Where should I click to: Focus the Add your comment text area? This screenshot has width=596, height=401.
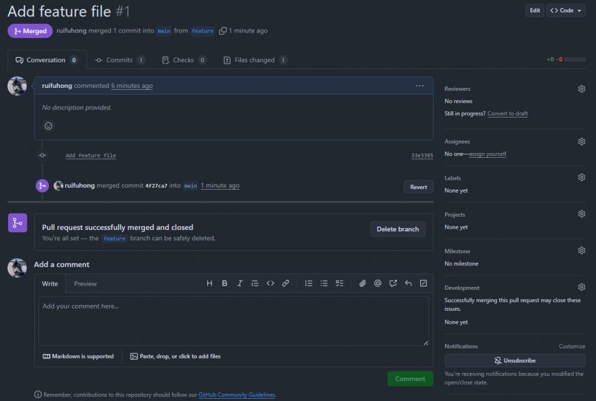(234, 321)
